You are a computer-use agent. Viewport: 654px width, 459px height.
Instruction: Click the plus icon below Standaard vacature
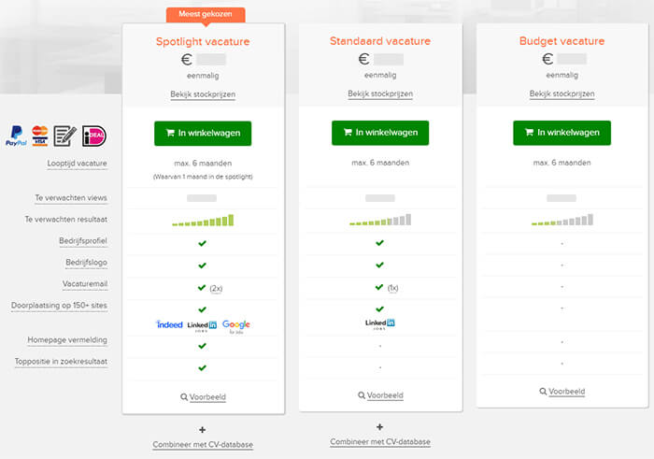coord(379,427)
